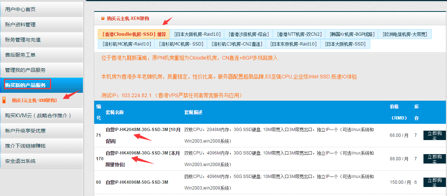Image resolution: width=447 pixels, height=196 pixels.
Task: Select the 韩国Kr机房-BGP线路 tab
Action: coord(352,34)
